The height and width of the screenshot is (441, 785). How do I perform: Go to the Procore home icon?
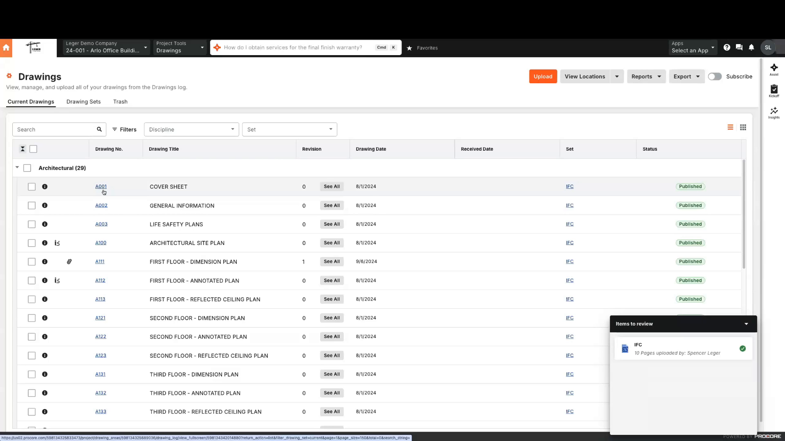coord(6,47)
